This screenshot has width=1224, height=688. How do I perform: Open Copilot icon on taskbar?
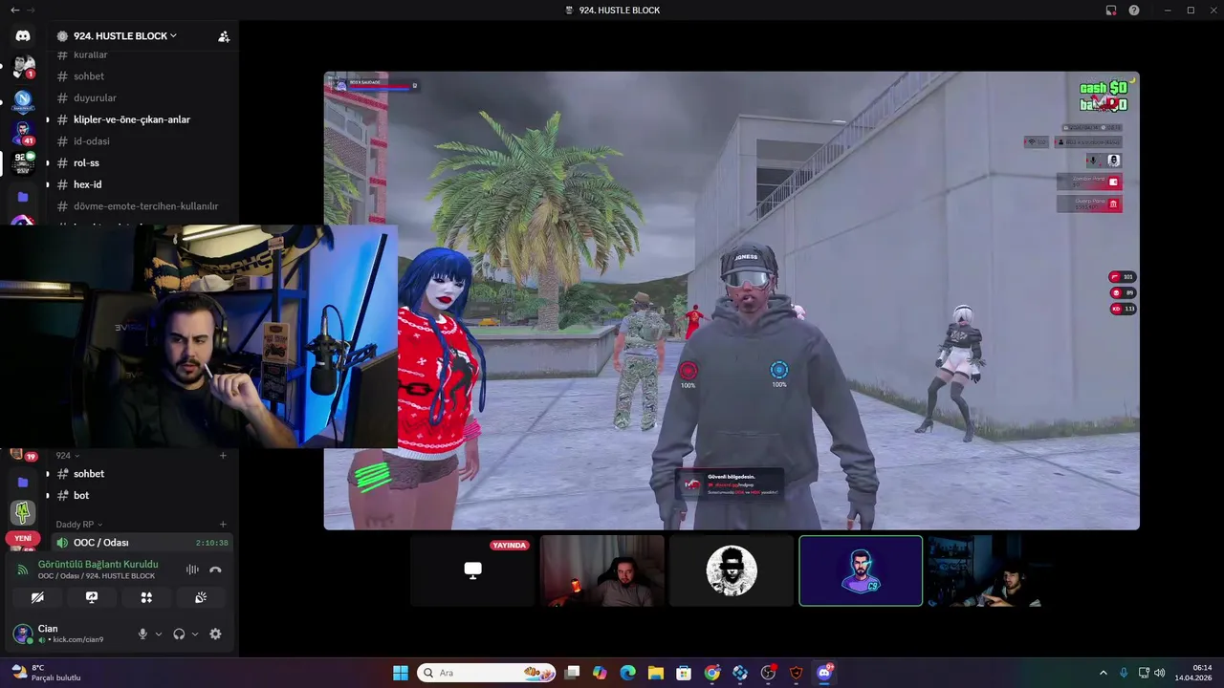[x=600, y=673]
